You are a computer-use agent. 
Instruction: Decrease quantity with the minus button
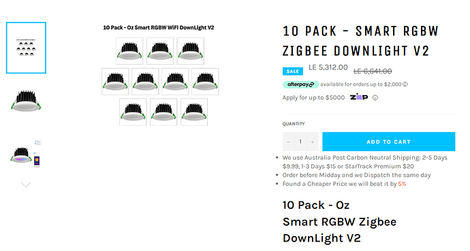click(288, 141)
